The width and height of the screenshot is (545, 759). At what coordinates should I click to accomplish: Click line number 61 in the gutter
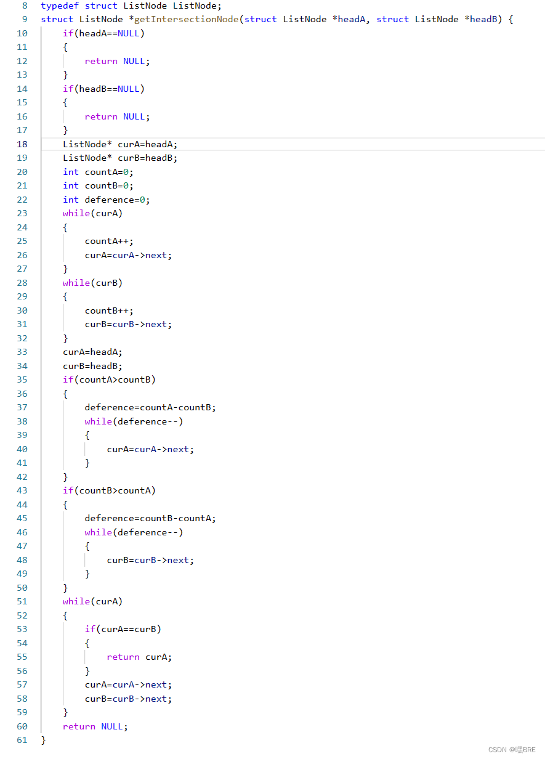(22, 740)
